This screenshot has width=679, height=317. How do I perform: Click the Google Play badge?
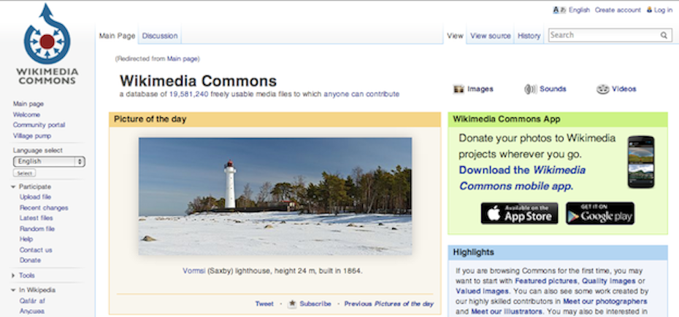(x=599, y=214)
